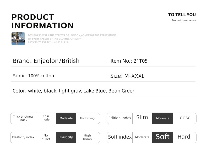Click the Product parameters subtitle
The image size is (207, 159).
[x=184, y=20]
